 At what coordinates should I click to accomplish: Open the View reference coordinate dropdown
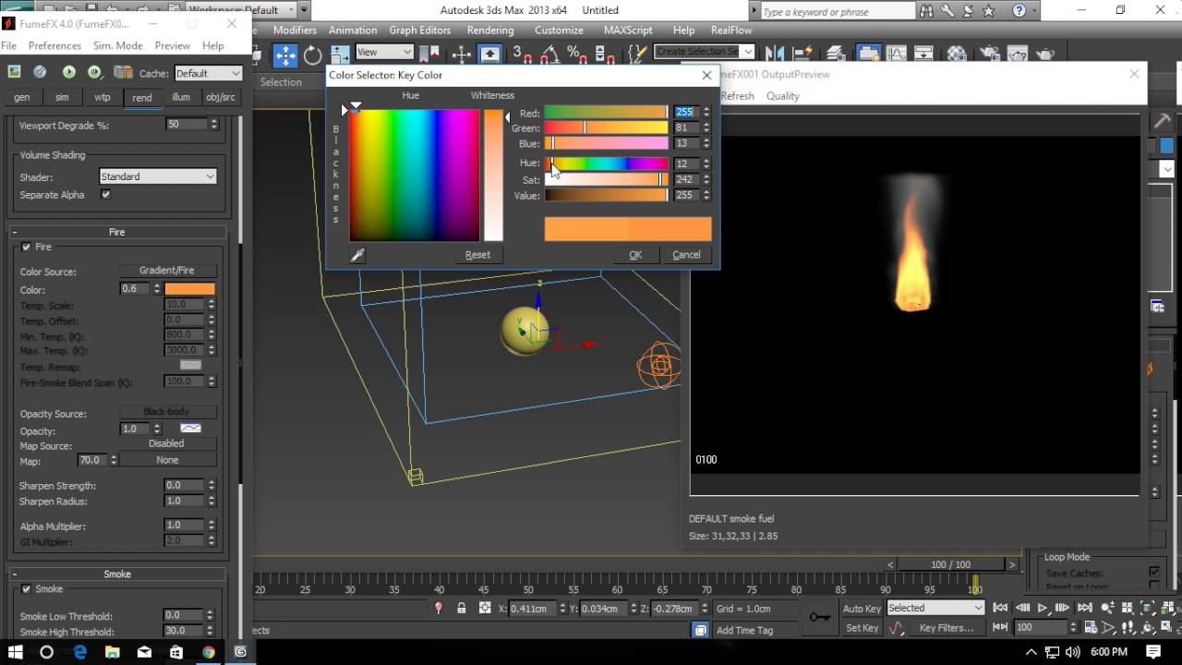click(x=384, y=53)
